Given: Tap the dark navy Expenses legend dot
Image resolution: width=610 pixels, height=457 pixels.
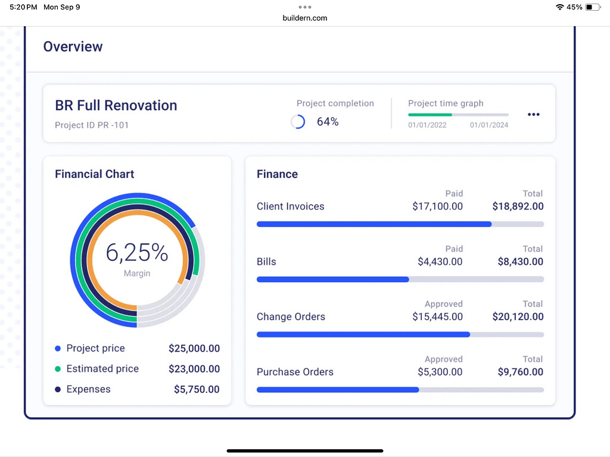Looking at the screenshot, I should pyautogui.click(x=58, y=390).
